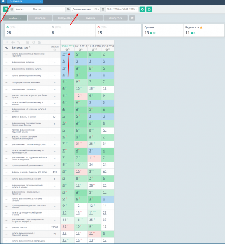
Task: Select the divano.ru competitor tab
Action: coord(40,18)
